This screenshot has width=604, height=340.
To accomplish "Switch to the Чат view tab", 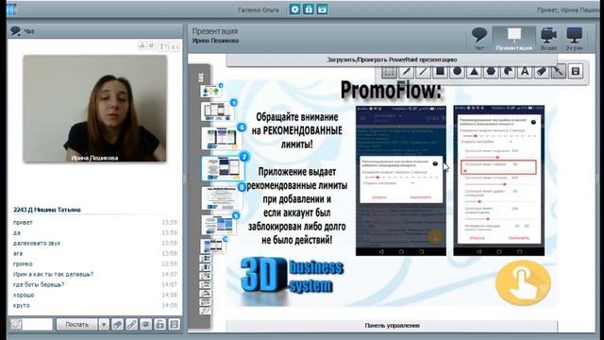I will 479,39.
